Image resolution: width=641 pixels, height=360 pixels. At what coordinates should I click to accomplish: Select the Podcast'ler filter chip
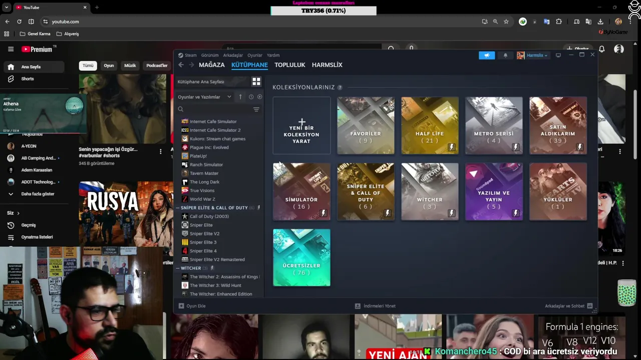click(157, 65)
